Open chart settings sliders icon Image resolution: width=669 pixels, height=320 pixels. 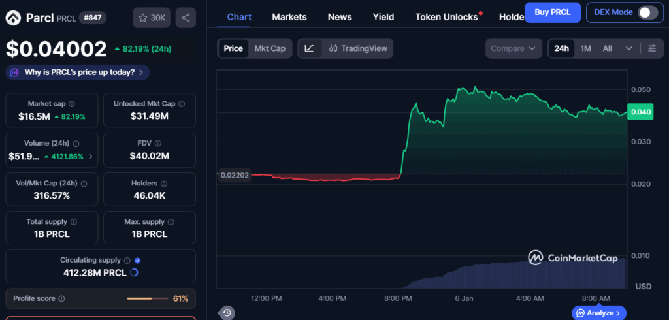[651, 48]
